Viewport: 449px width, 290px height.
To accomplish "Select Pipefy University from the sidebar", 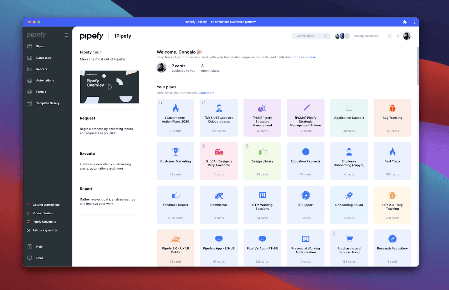I will pyautogui.click(x=44, y=222).
